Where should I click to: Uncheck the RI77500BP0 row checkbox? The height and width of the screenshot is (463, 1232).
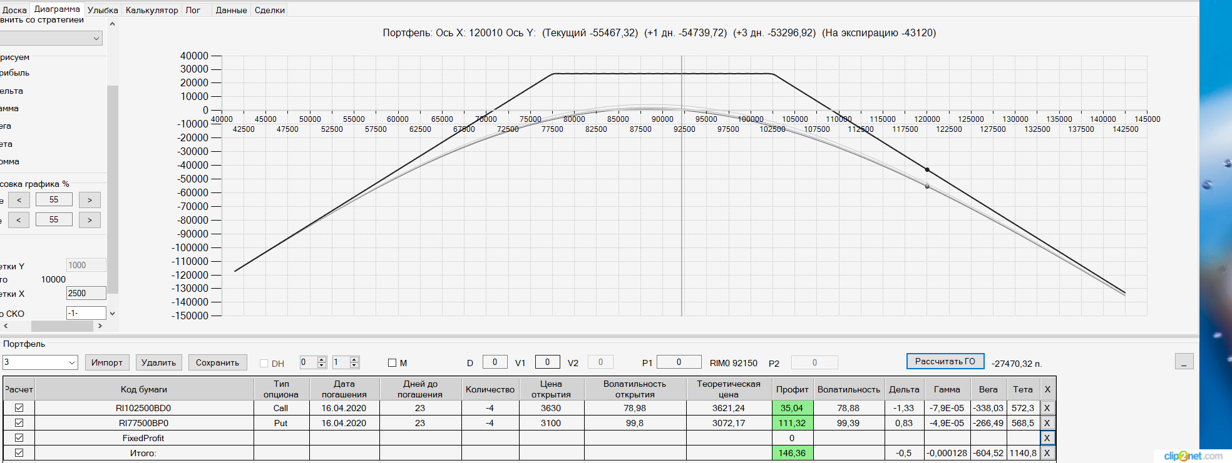19,423
